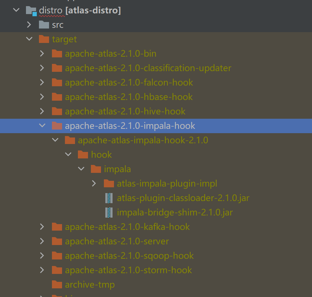
Task: Select the impala folder label
Action: [117, 169]
